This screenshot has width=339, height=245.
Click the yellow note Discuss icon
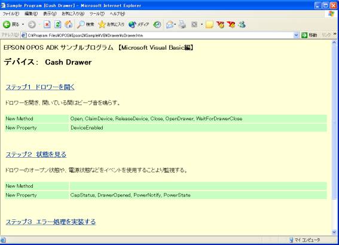pyautogui.click(x=209, y=24)
